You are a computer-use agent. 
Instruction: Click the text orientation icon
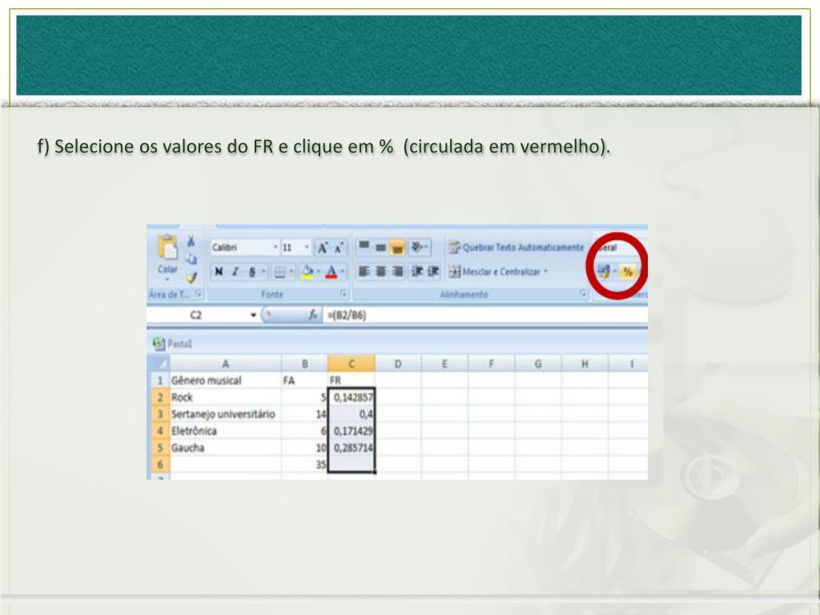click(x=418, y=247)
